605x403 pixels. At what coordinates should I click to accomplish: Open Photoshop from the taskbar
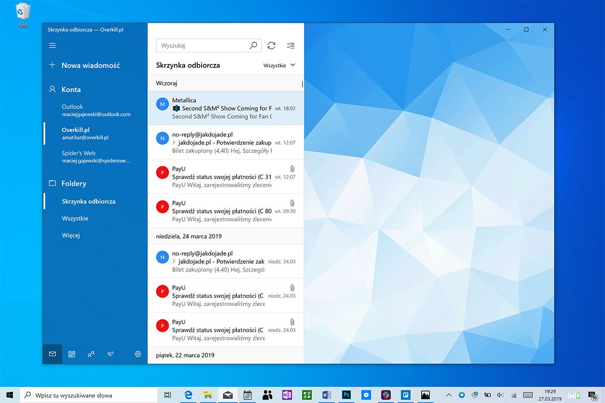346,395
